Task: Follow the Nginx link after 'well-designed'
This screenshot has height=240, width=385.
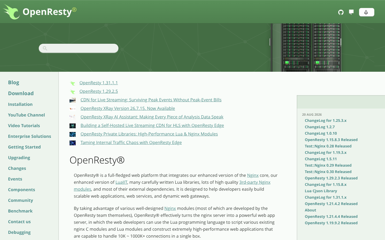Action: coord(170,208)
